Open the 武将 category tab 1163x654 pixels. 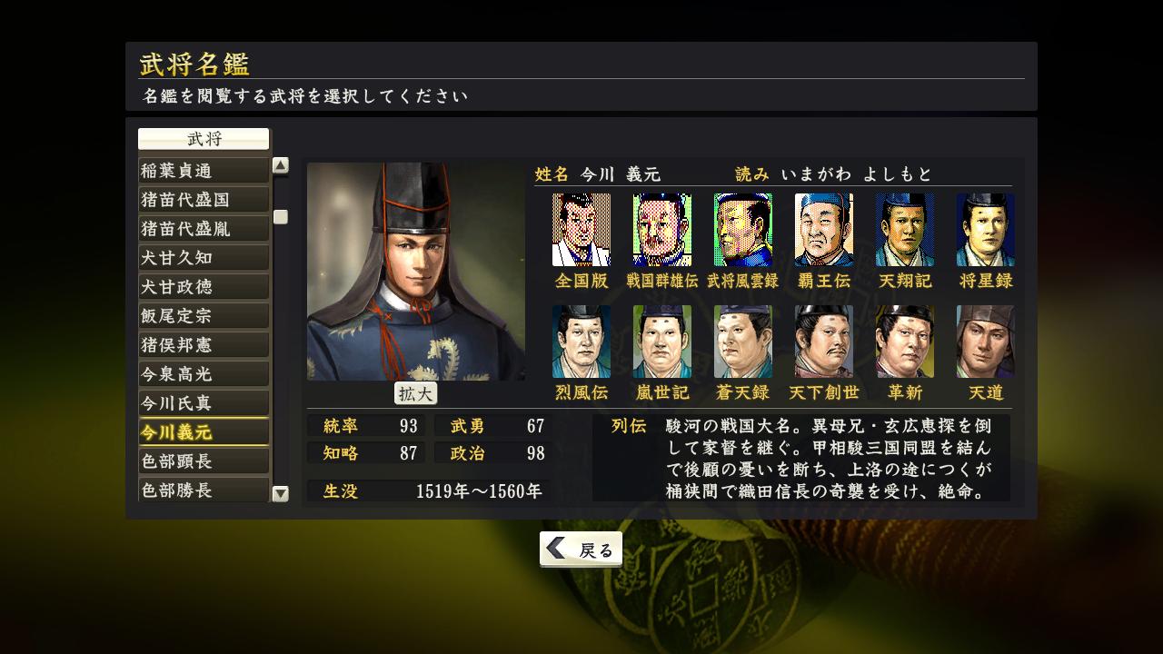tap(204, 139)
